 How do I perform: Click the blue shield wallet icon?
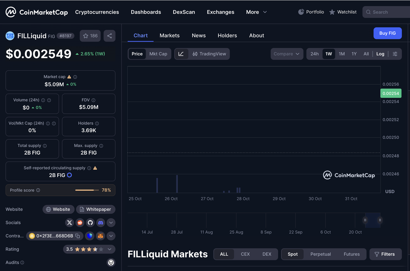[x=90, y=236]
